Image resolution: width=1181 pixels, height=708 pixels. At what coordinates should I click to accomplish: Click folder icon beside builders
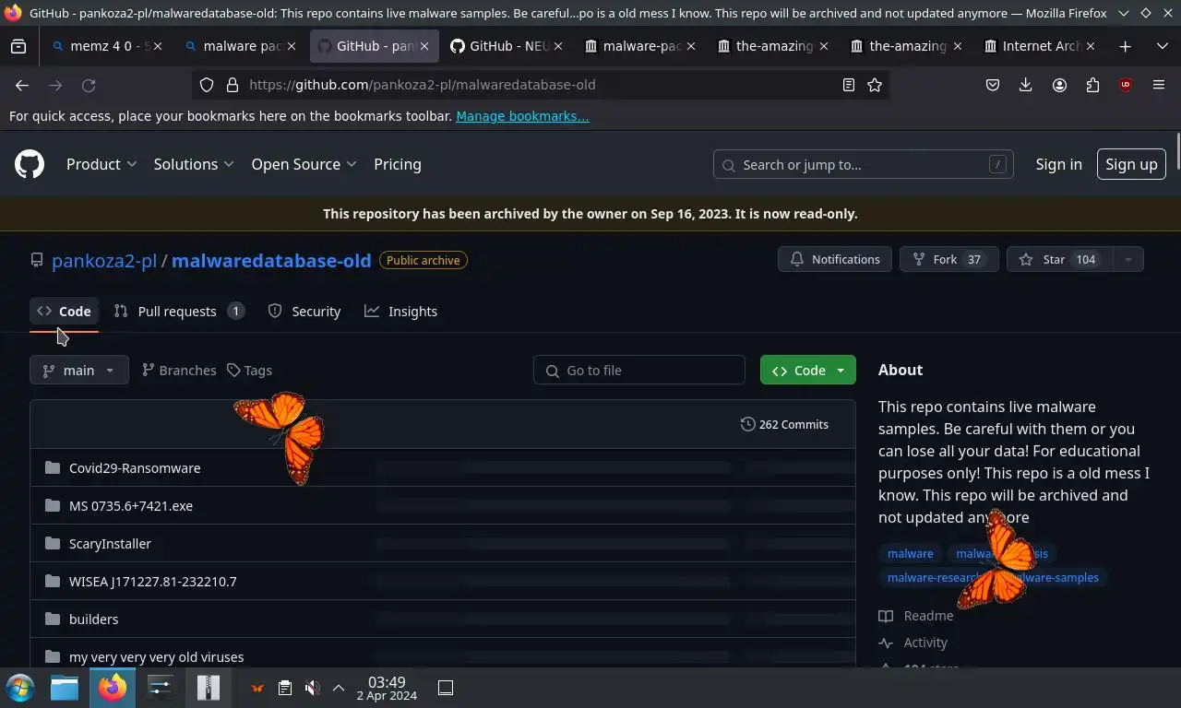tap(52, 619)
